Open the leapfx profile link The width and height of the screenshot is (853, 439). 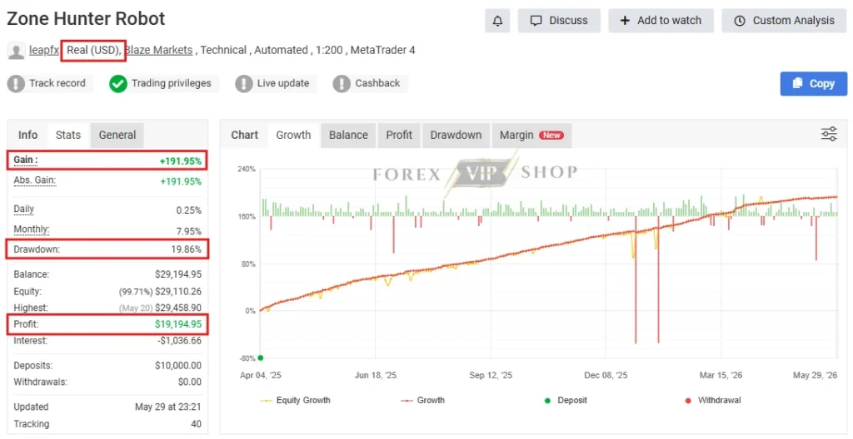(44, 50)
